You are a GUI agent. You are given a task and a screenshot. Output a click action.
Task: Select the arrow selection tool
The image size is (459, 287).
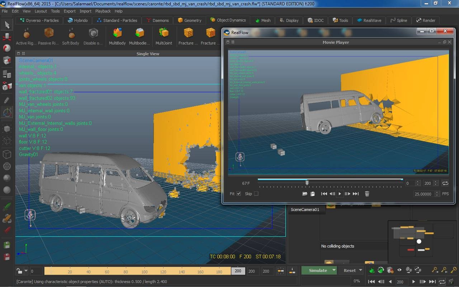(7, 25)
